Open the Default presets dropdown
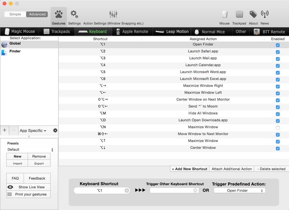The width and height of the screenshot is (289, 210). click(30, 150)
